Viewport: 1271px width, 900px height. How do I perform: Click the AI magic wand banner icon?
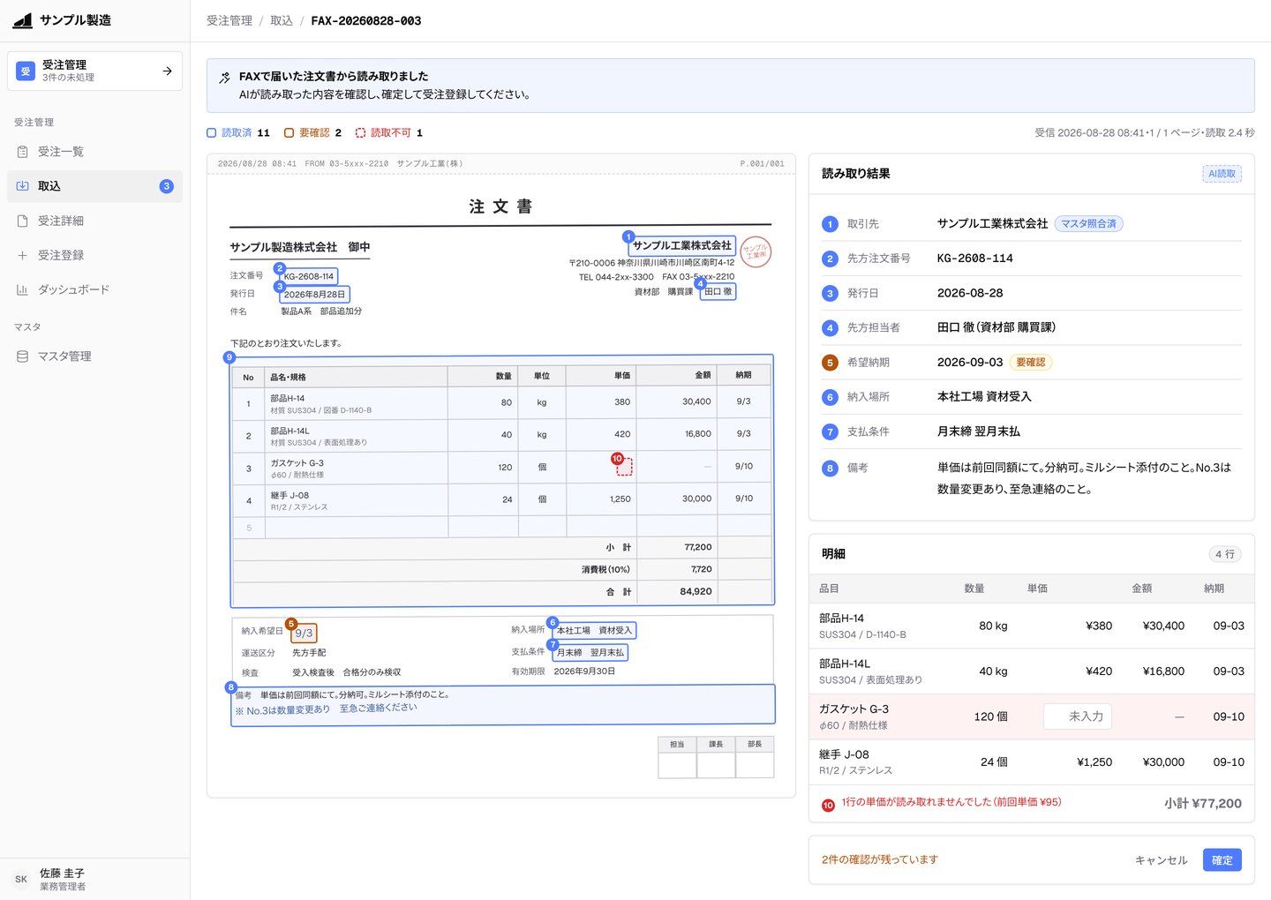[225, 78]
